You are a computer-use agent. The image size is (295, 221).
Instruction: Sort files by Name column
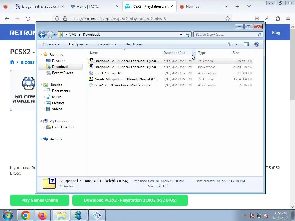124,53
